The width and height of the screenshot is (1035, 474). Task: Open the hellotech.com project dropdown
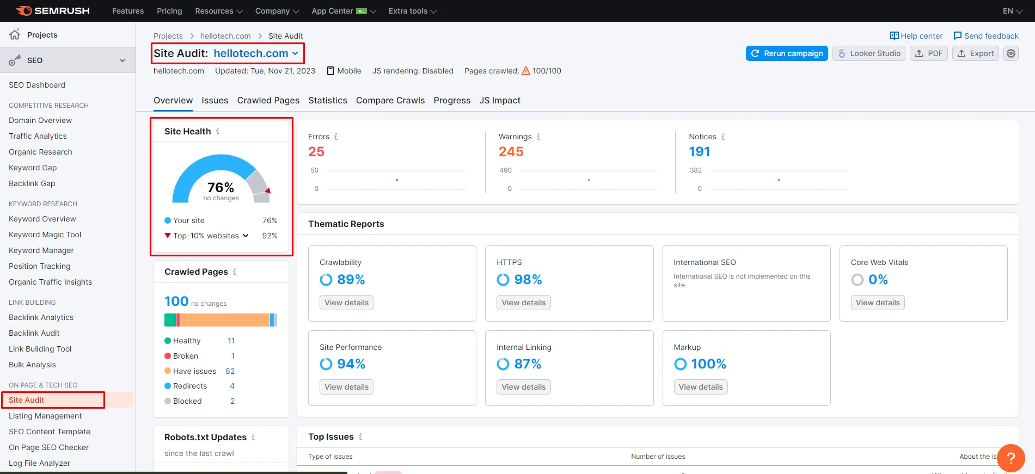click(x=256, y=53)
